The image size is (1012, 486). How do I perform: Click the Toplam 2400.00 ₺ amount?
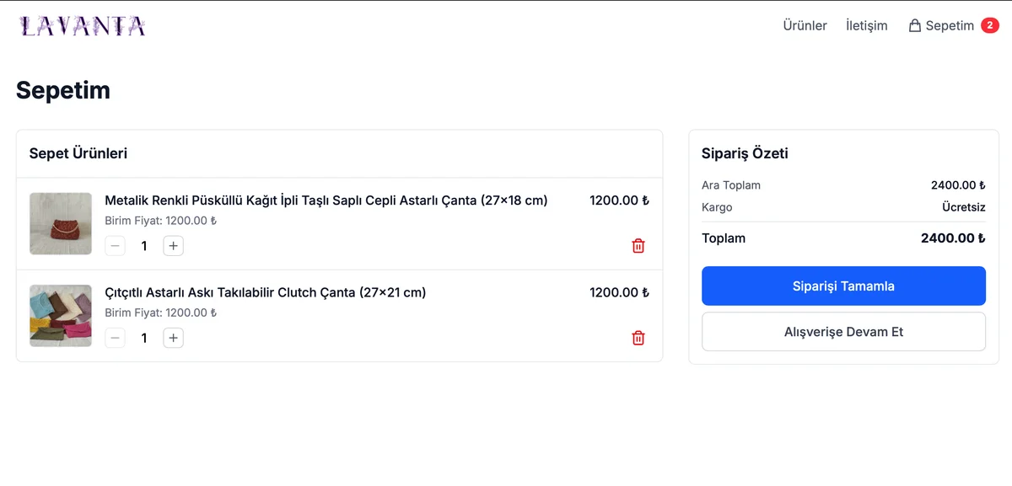pyautogui.click(x=953, y=238)
